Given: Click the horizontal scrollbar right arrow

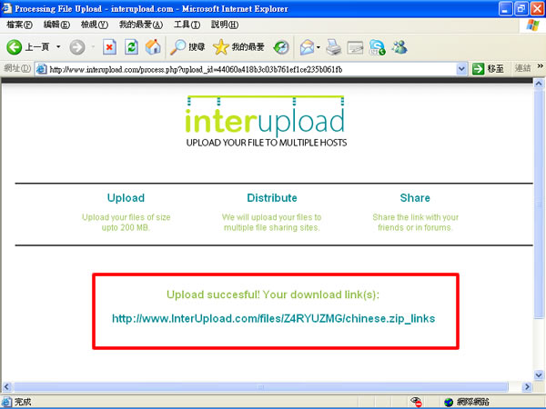Looking at the screenshot, I should click(527, 387).
